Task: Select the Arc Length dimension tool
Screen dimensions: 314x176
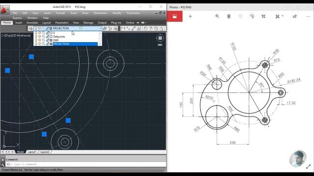Action: pos(133,28)
